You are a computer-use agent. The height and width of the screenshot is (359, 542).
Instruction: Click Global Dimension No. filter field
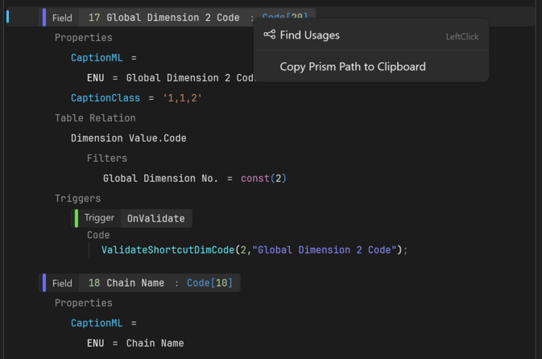point(160,178)
